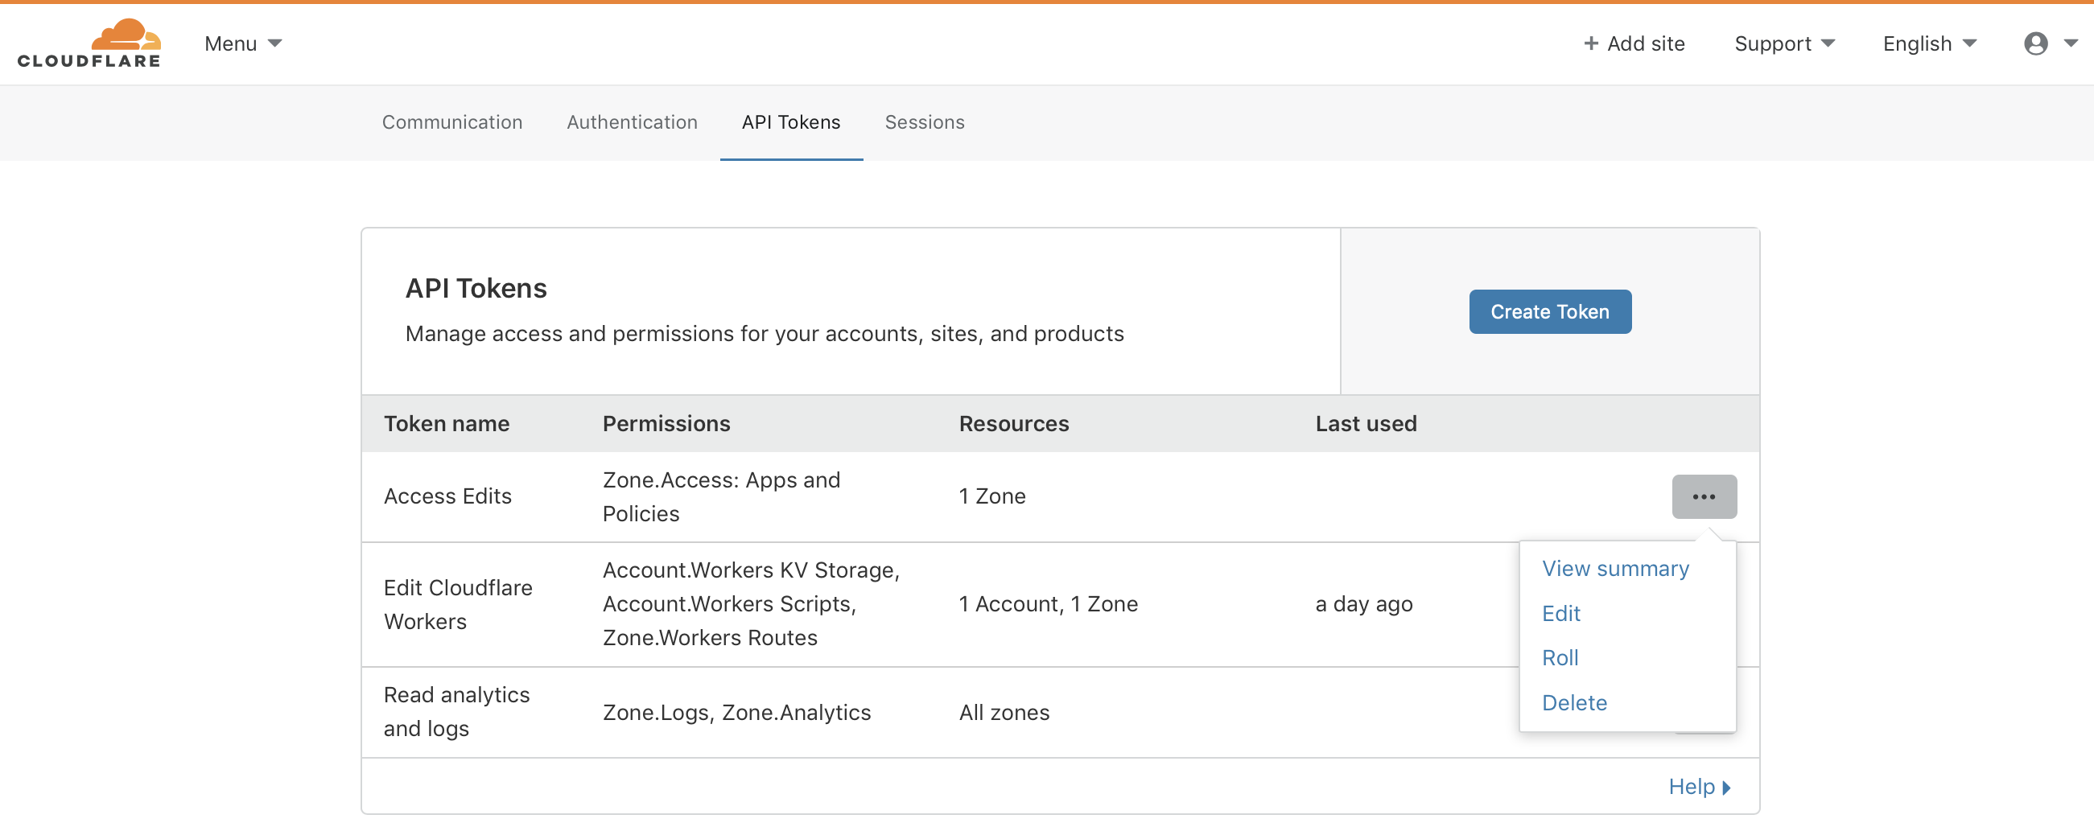Click the Cloudflare logo
Viewport: 2094px width, 827px height.
click(89, 44)
